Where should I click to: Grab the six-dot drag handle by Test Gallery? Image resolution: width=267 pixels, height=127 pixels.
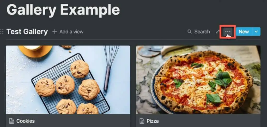2,32
